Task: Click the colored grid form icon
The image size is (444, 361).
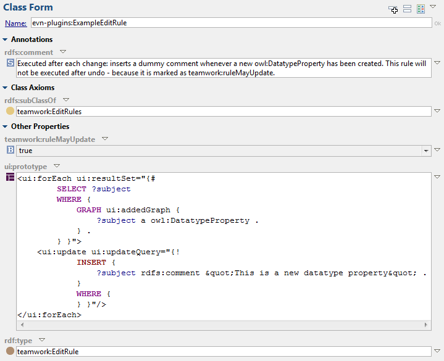Action: (421, 9)
